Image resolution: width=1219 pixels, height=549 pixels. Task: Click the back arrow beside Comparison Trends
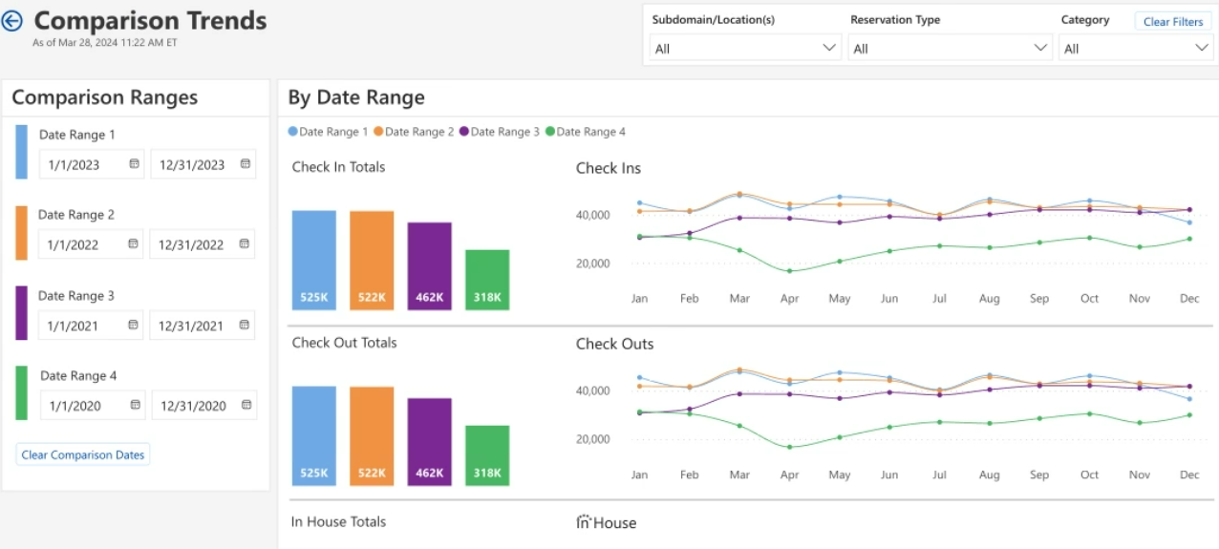(12, 21)
